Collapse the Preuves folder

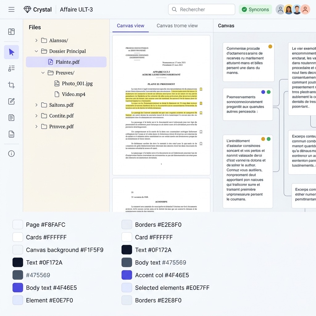(43, 73)
